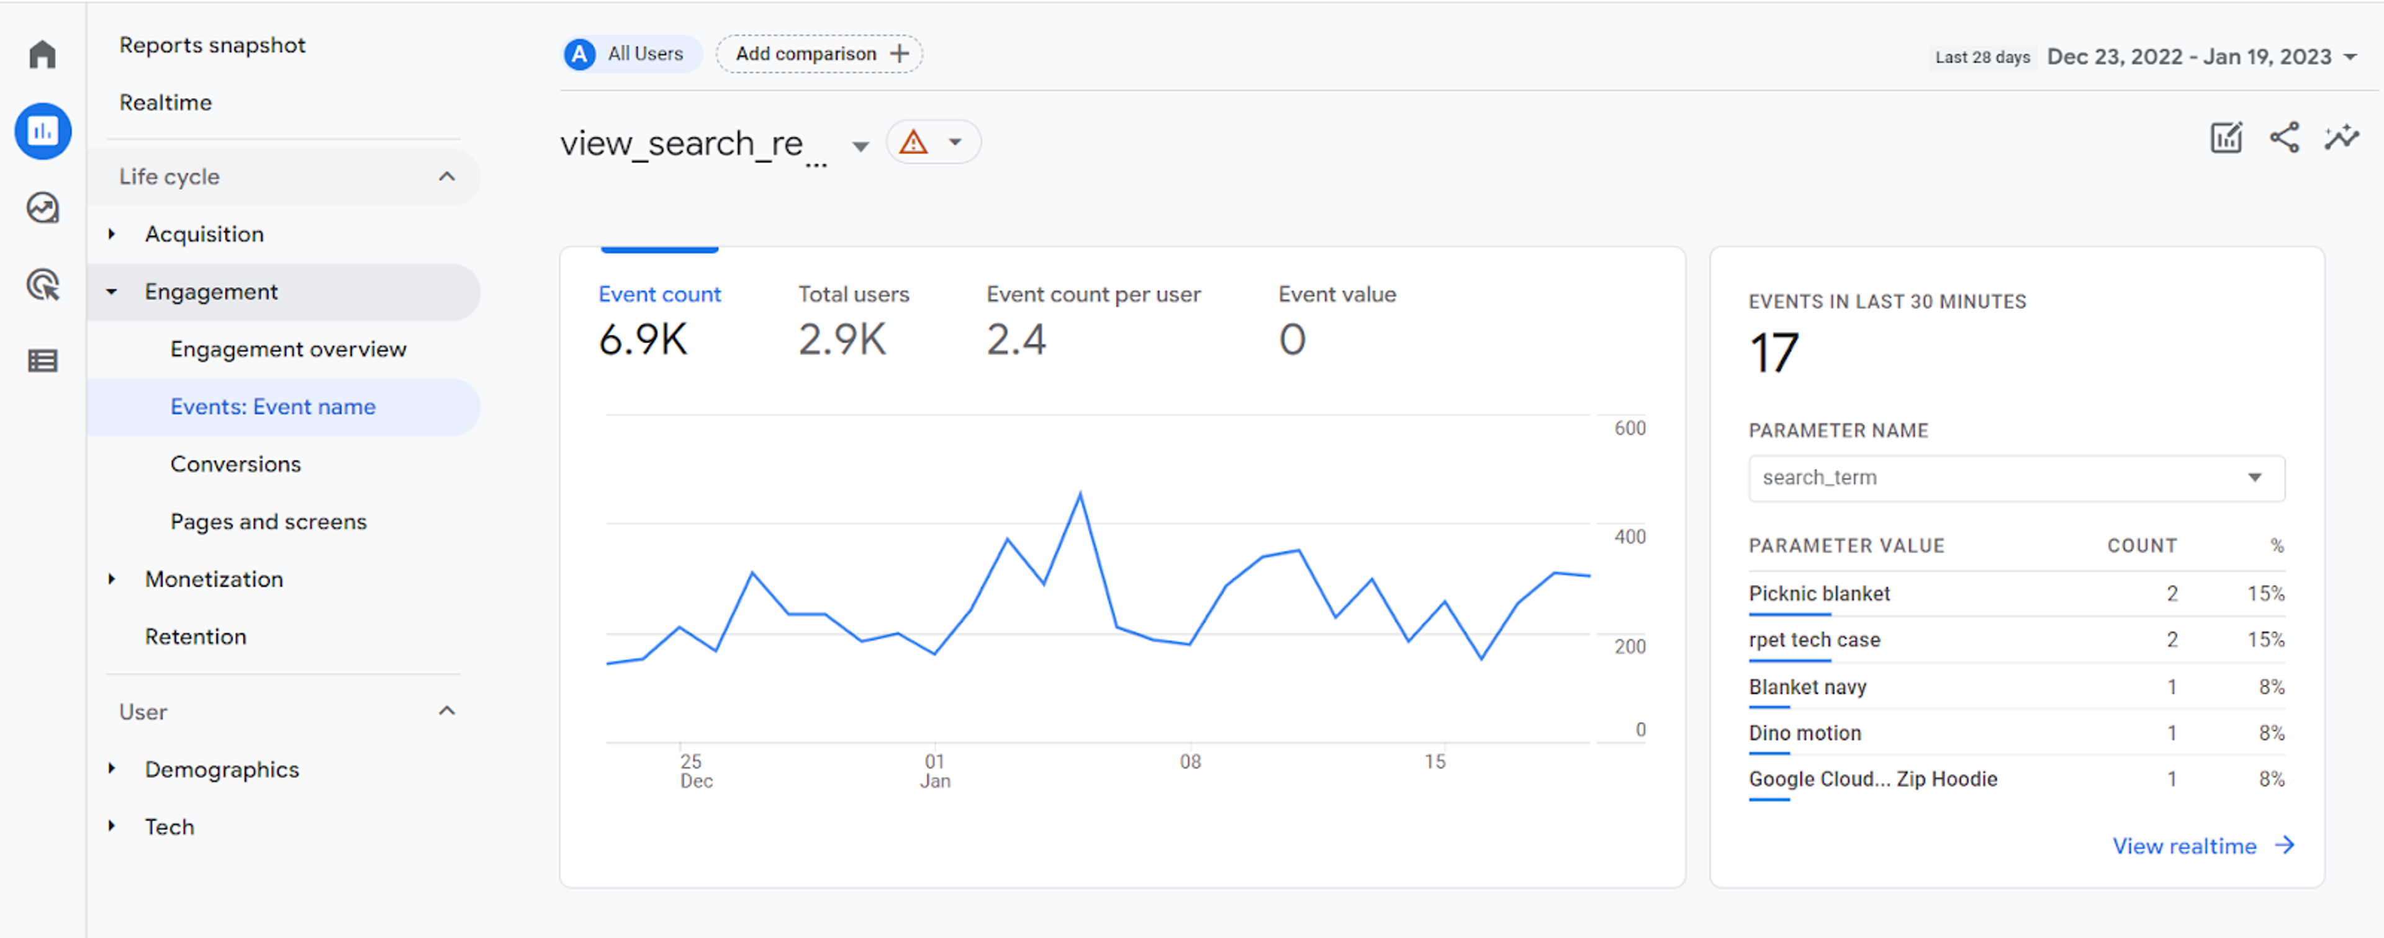The height and width of the screenshot is (938, 2384).
Task: Expand the Acquisition menu item
Action: coord(204,235)
